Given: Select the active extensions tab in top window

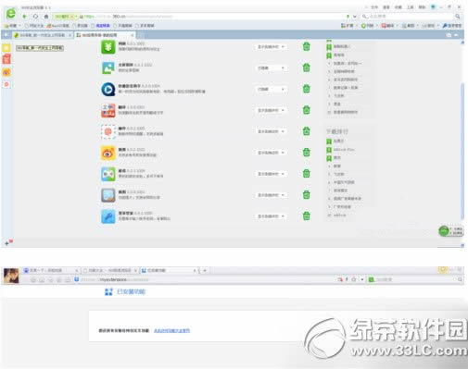Looking at the screenshot, I should pyautogui.click(x=105, y=35).
